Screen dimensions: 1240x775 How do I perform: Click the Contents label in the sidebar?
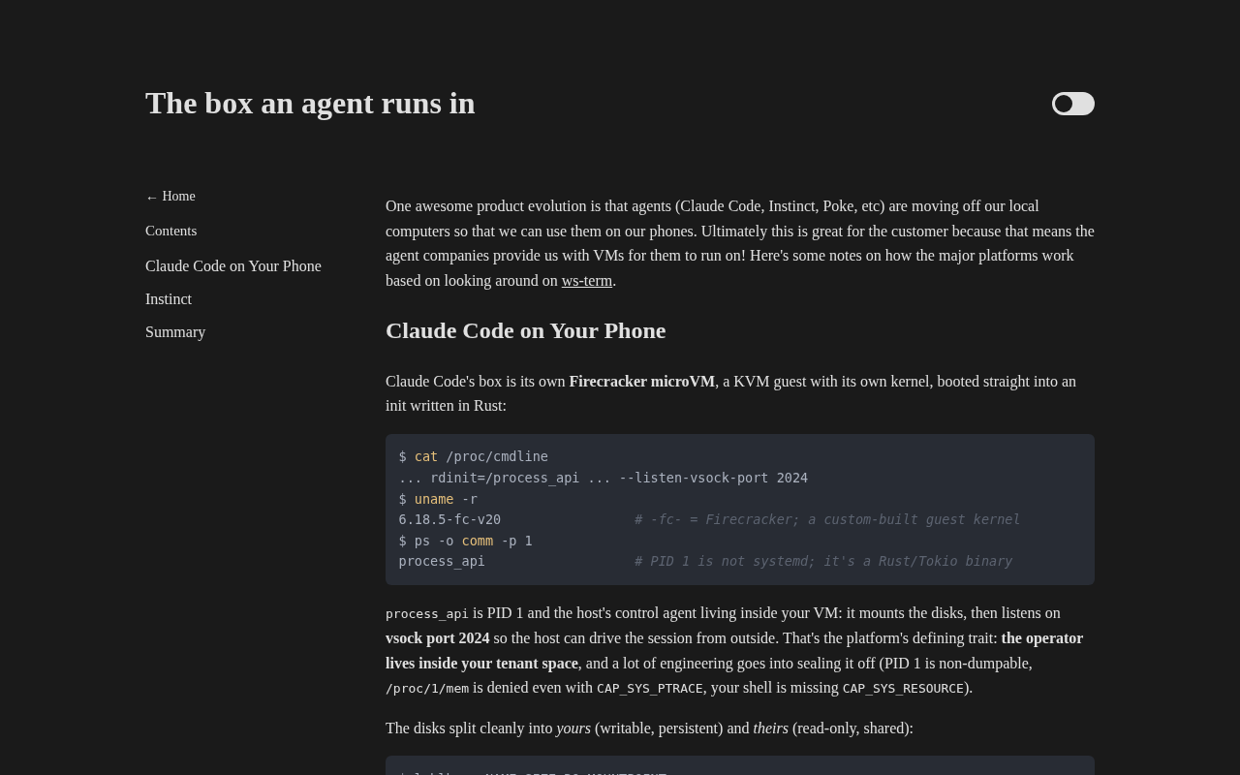tap(170, 231)
